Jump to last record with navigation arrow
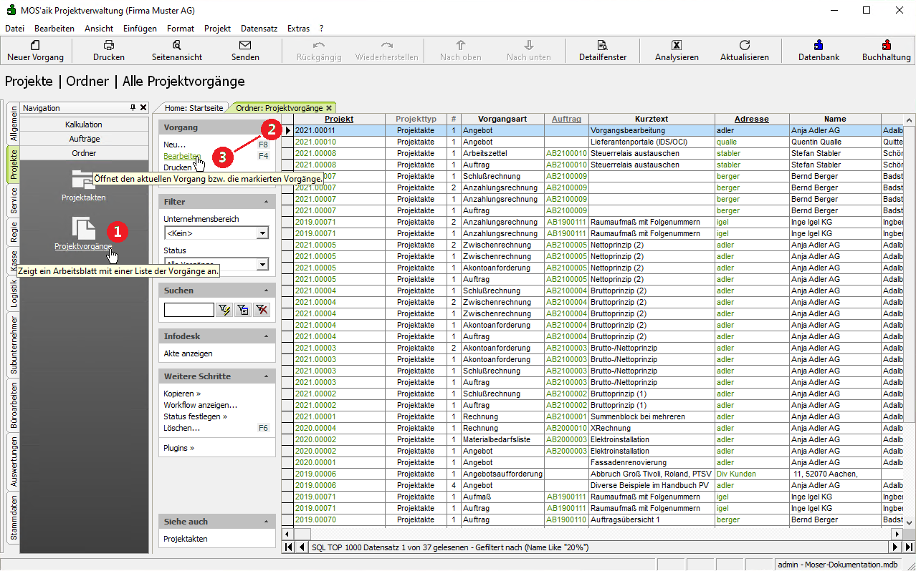The image size is (916, 571). point(909,547)
